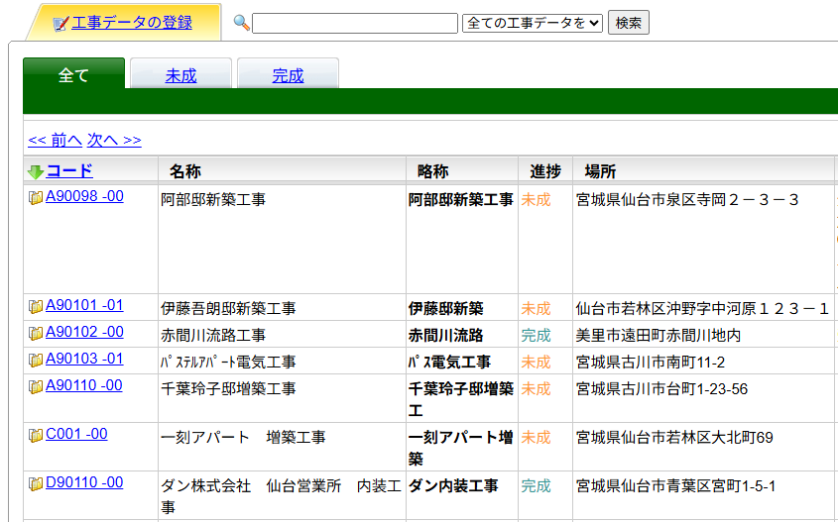Click the folder icon beside A90110 -00
Image resolution: width=838 pixels, height=522 pixels.
[36, 387]
